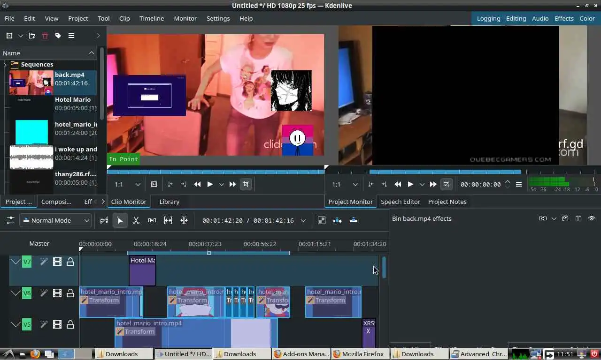Open the project bin hamburger menu
This screenshot has height=360, width=601.
point(71,36)
